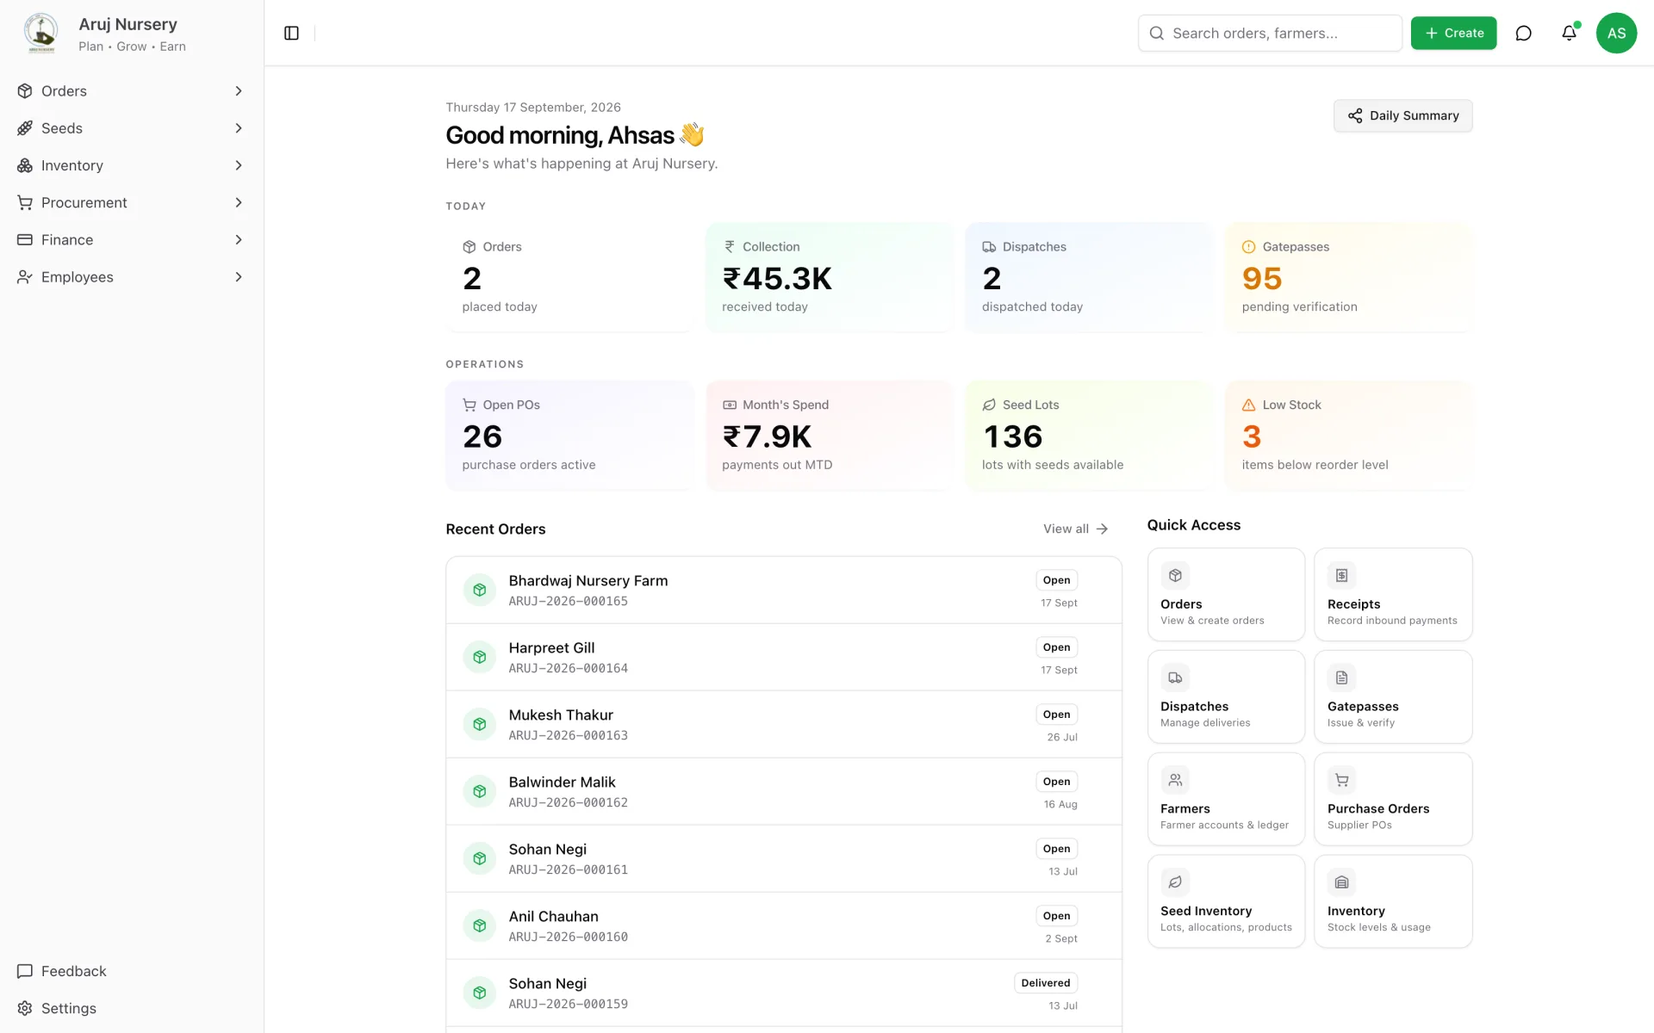Expand the Inventory sidebar chevron

239,165
